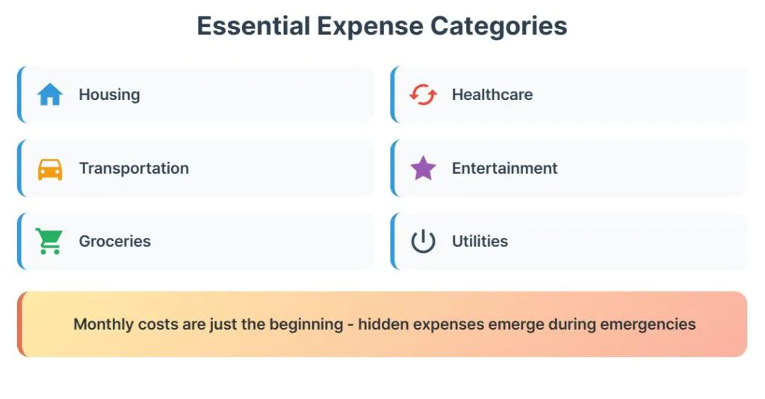Click the orange car icon

tap(50, 169)
